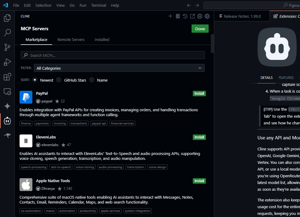Image resolution: width=300 pixels, height=217 pixels.
Task: Click the 'macos' tag
Action: point(50,211)
